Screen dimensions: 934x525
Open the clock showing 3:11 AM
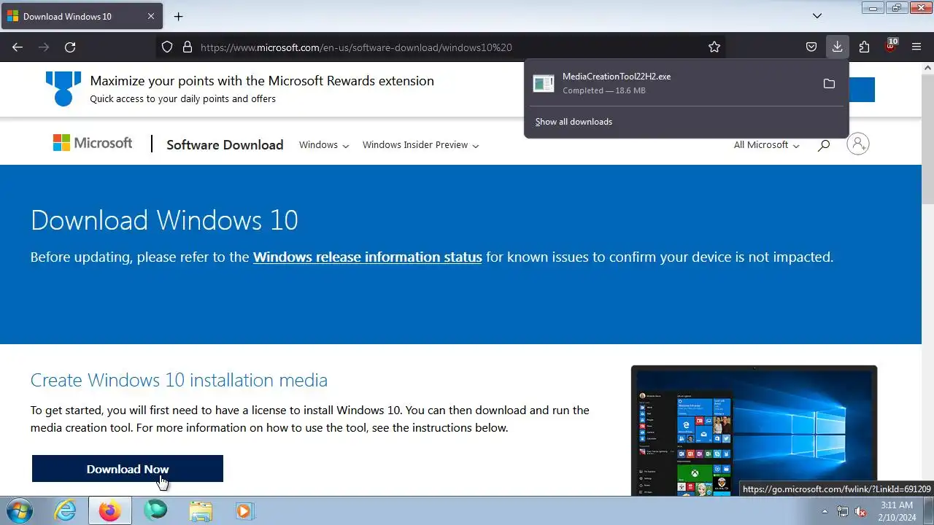click(897, 511)
